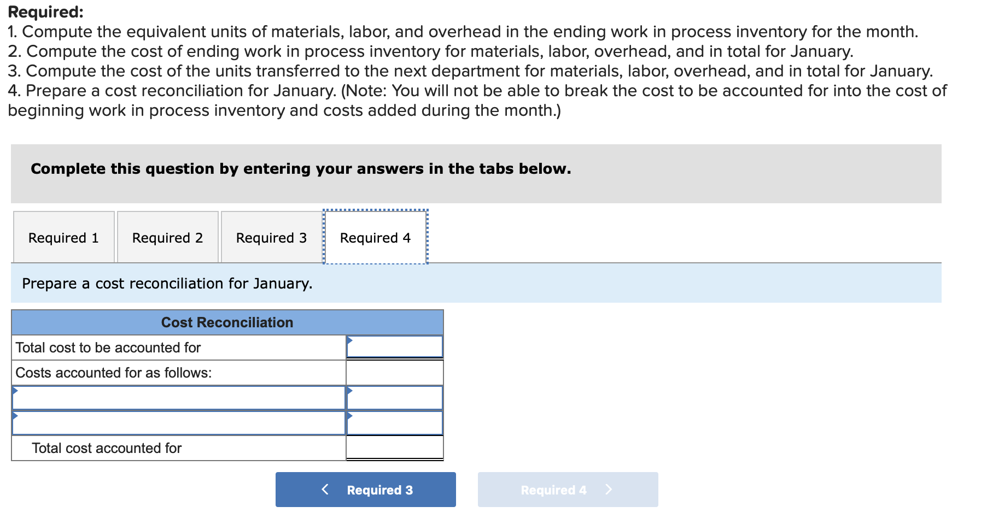Switch to the Required 1 tab
The image size is (993, 530).
coord(63,237)
